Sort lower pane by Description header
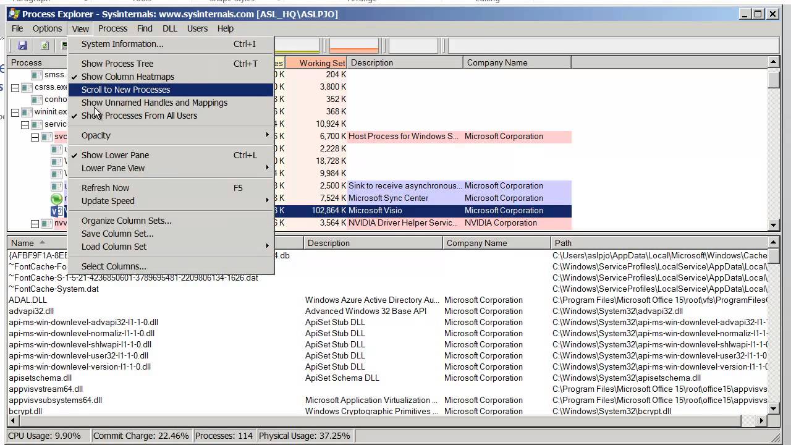791x445 pixels. point(373,243)
